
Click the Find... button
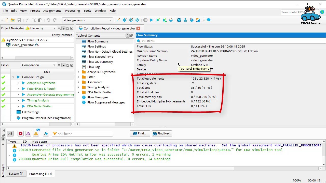pyautogui.click(x=140, y=133)
